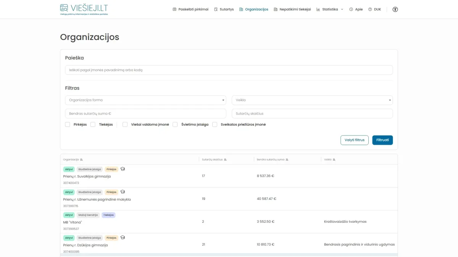458x257 pixels.
Task: Open Nepatikimi tiekėjai page
Action: tap(292, 10)
